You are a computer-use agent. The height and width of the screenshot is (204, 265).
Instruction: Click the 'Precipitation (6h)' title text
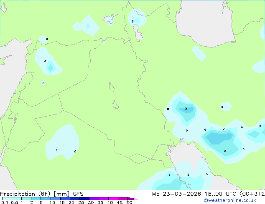[x=25, y=194]
